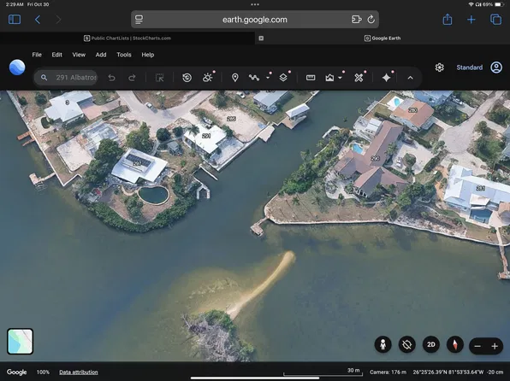Screen dimensions: 510x381
Task: Open the map layers tool
Action: click(283, 78)
